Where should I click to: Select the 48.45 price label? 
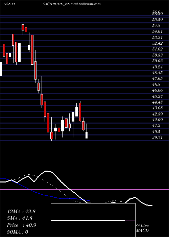point(158,72)
